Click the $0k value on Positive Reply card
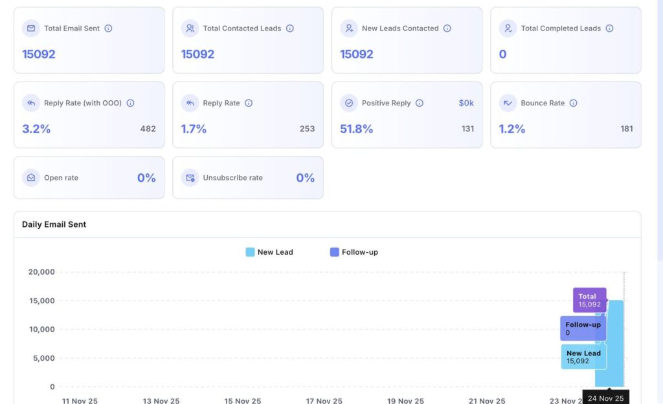The width and height of the screenshot is (663, 404). pos(465,103)
